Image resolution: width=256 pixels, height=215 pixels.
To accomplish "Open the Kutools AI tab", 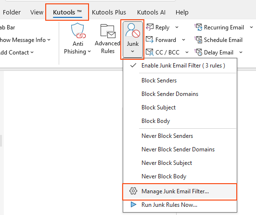I will pos(151,12).
